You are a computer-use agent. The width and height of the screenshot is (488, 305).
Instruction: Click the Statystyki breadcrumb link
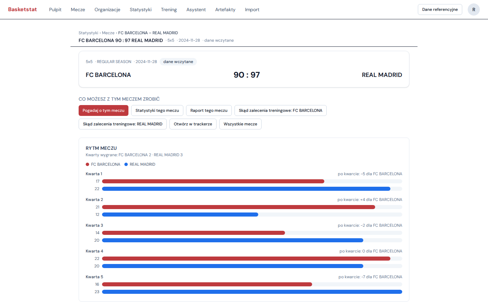point(88,33)
